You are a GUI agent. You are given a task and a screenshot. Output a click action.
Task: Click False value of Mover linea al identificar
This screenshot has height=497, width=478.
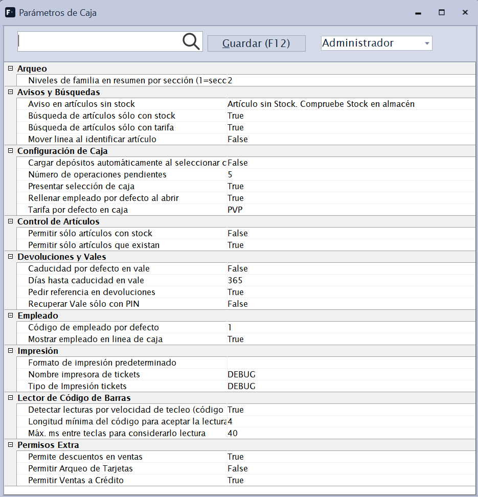237,139
